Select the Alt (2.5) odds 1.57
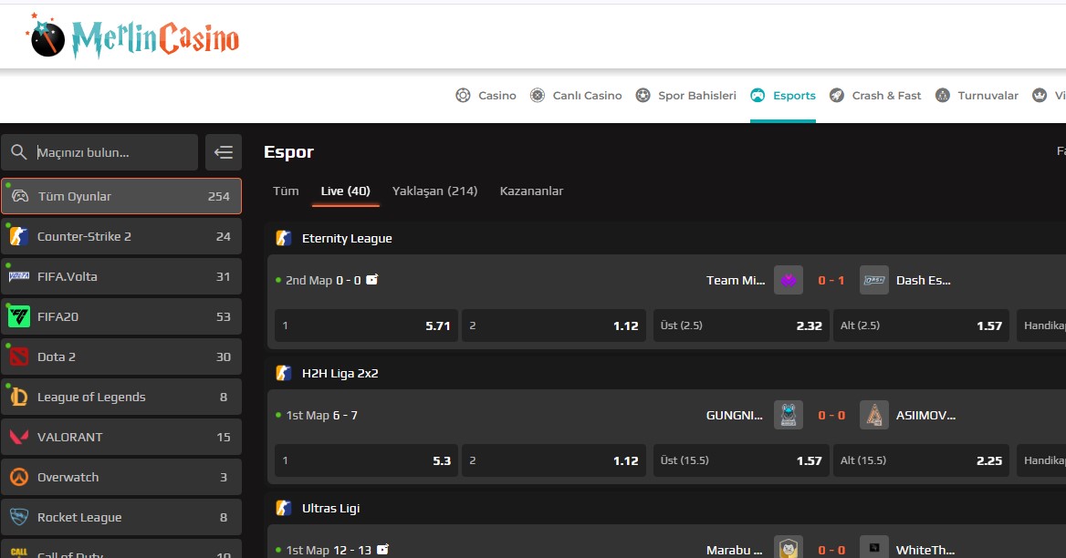Image resolution: width=1066 pixels, height=558 pixels. pos(921,325)
